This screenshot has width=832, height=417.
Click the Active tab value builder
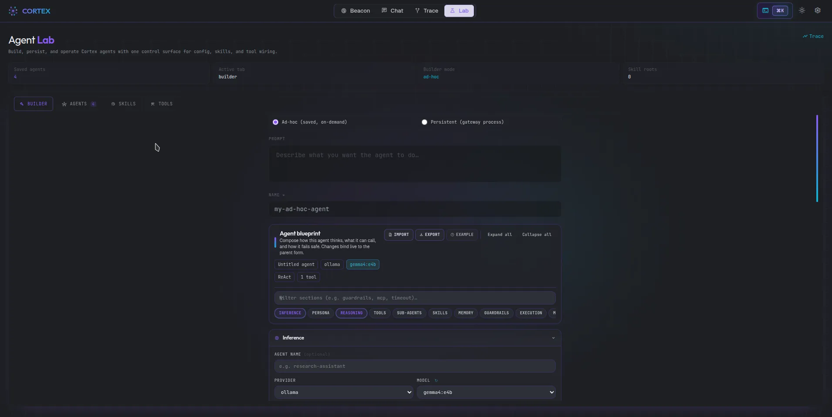point(228,77)
